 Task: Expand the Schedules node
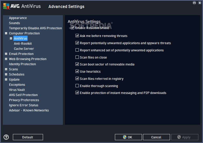pyautogui.click(x=6, y=74)
